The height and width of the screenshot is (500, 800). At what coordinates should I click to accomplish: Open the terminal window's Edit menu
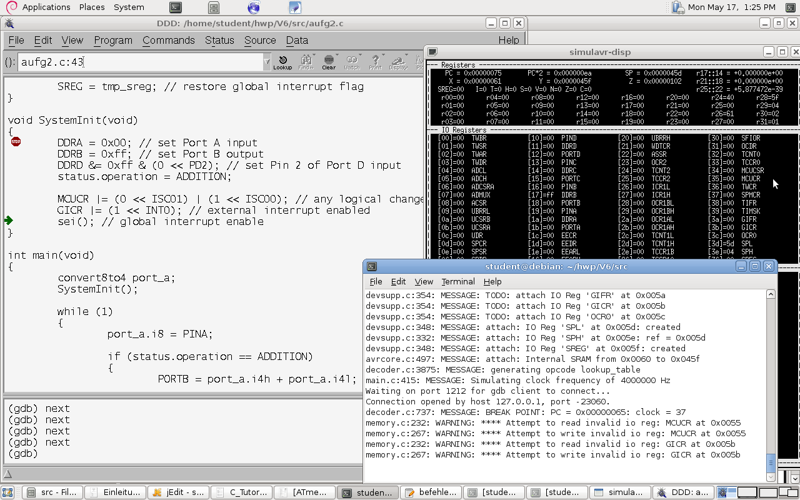pyautogui.click(x=398, y=282)
